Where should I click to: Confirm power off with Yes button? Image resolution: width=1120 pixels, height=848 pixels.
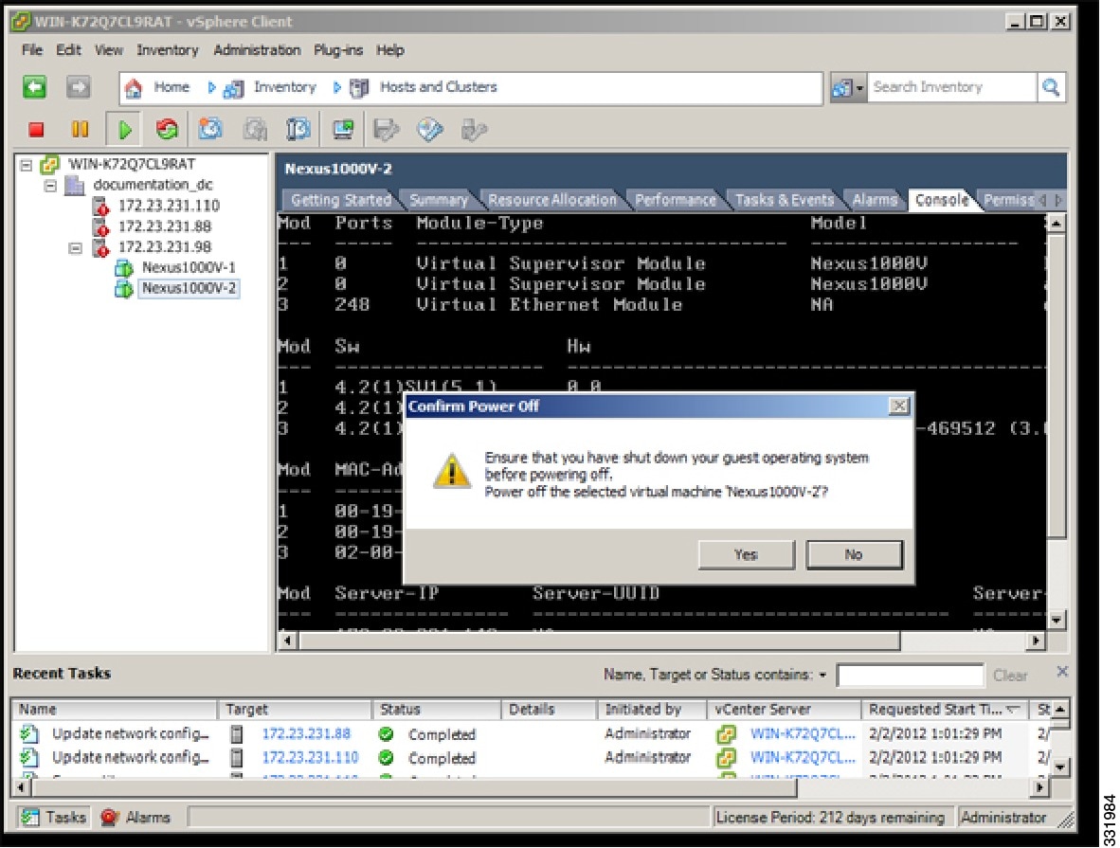746,554
